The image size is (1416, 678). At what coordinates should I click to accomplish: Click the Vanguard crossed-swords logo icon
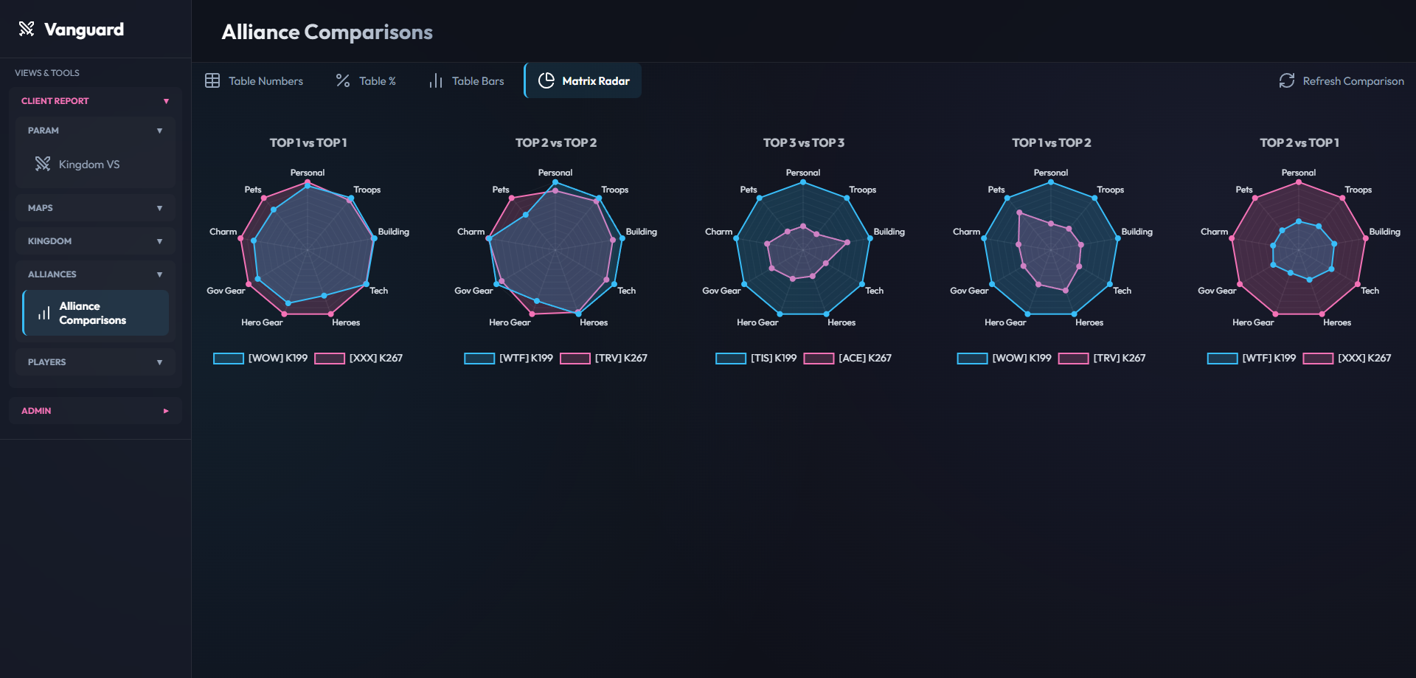(x=27, y=29)
